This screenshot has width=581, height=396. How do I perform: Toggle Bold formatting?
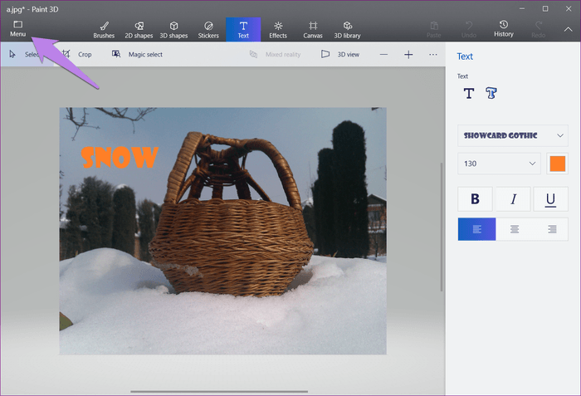(x=475, y=199)
